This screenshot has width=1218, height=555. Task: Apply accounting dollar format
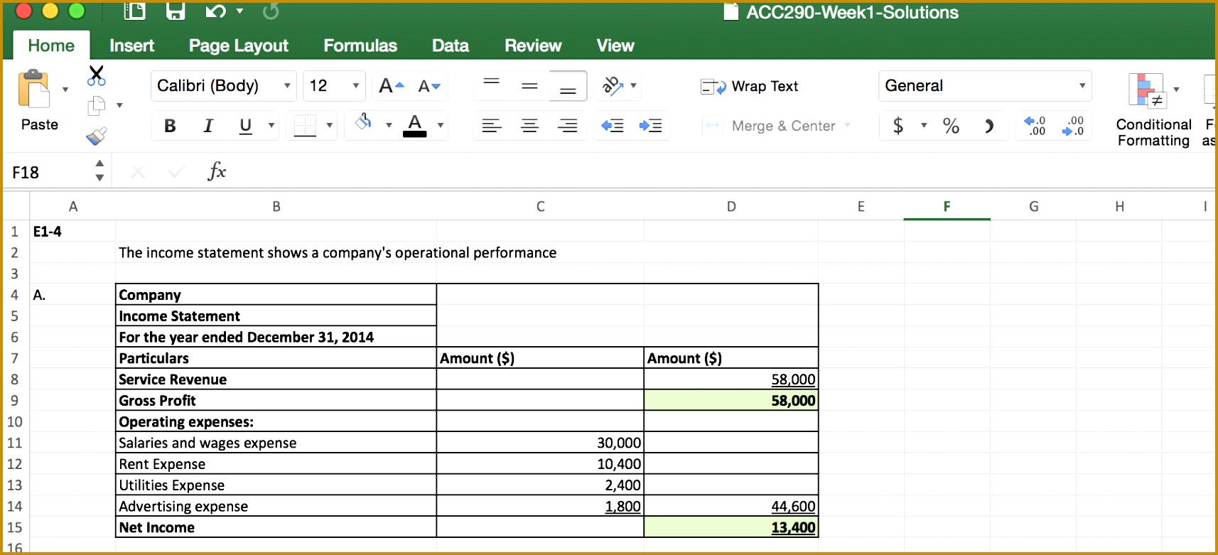pyautogui.click(x=898, y=126)
